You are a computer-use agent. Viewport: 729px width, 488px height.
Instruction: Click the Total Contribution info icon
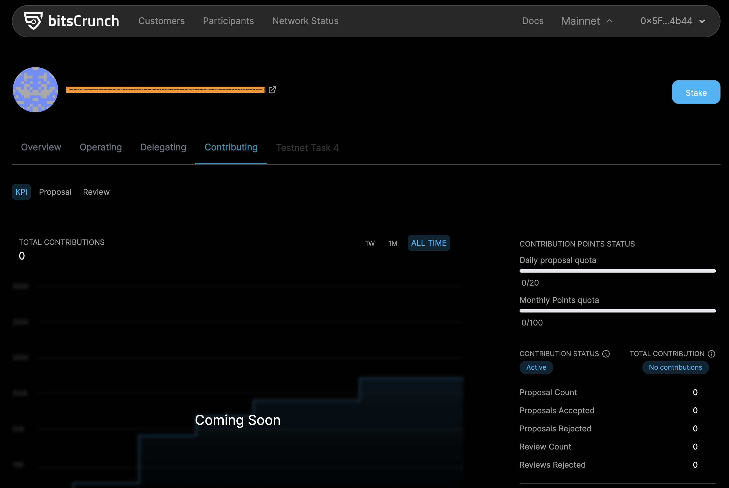(x=711, y=354)
